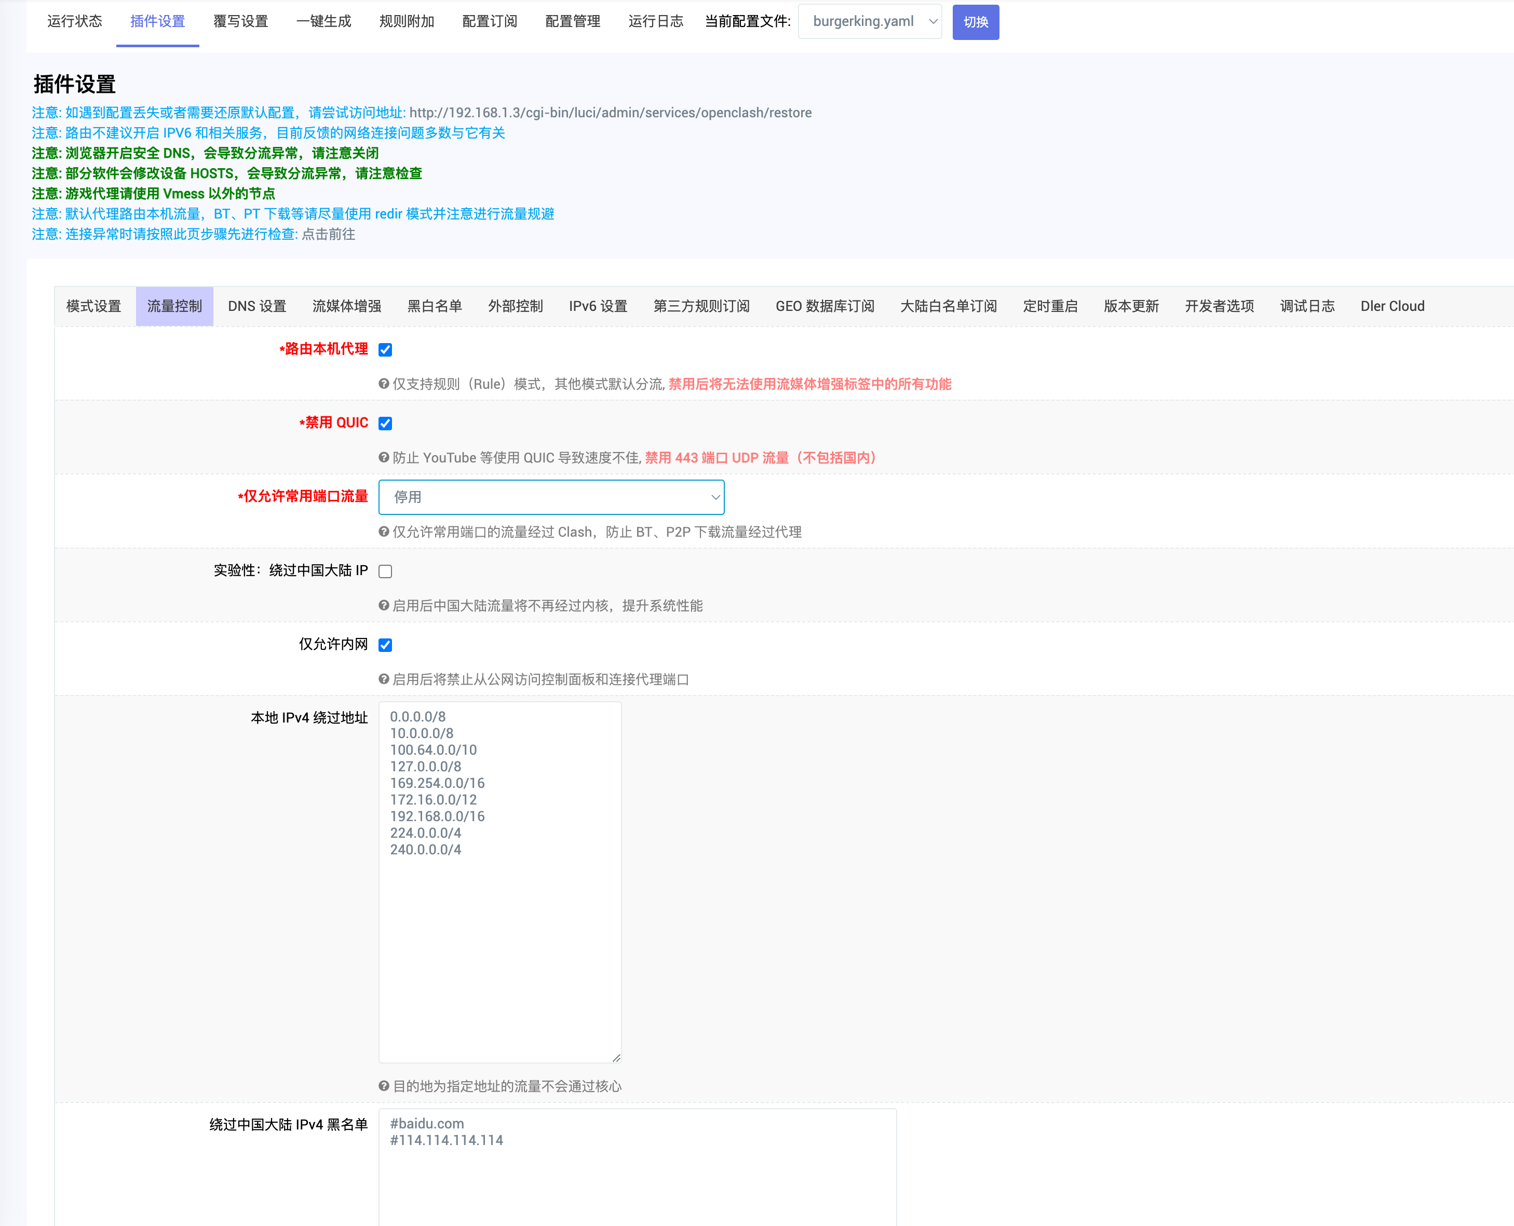
Task: Enable 实验性：绕过中国大陆 IP checkbox
Action: 385,570
